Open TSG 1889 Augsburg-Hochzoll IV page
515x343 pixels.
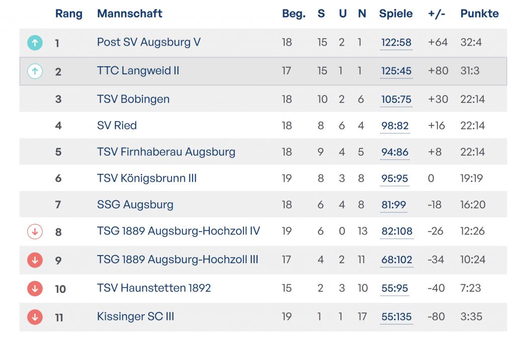[179, 232]
